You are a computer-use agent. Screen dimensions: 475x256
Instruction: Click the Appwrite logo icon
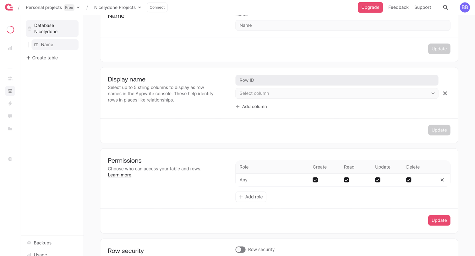(x=9, y=7)
